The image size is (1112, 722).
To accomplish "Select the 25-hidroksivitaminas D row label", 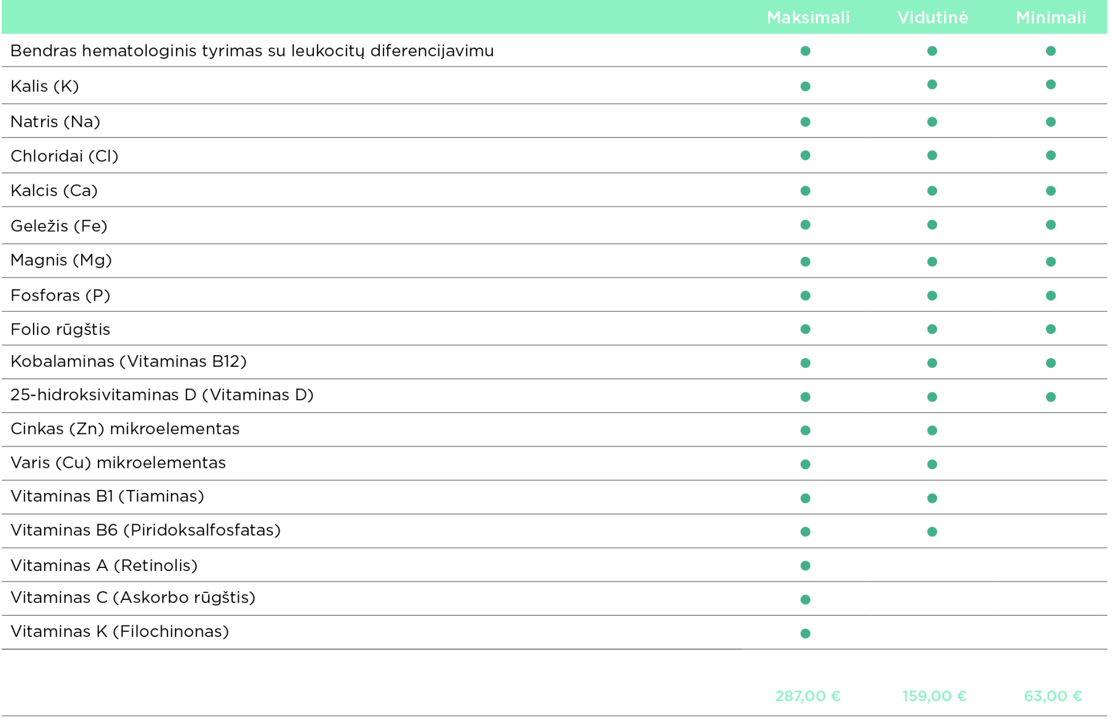I will (162, 395).
